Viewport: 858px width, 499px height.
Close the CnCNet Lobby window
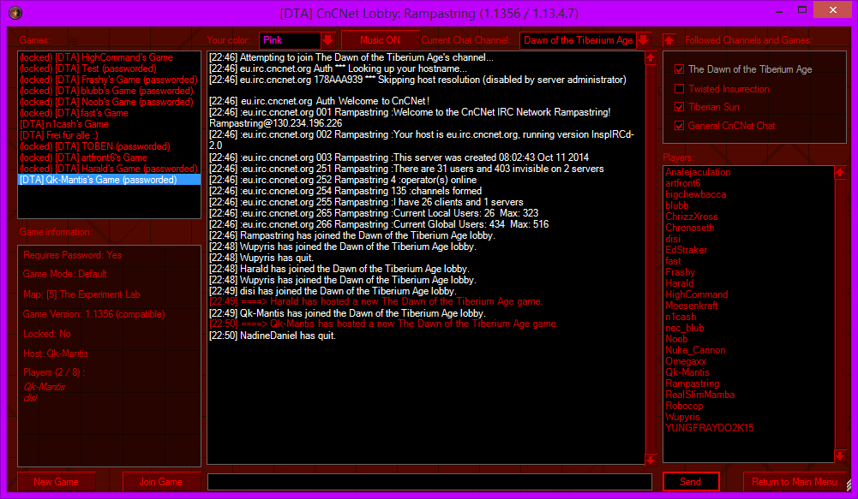click(833, 9)
